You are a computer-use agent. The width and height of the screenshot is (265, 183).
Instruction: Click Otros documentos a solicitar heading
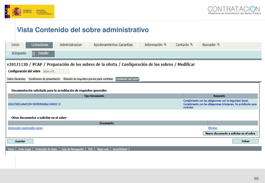click(39, 118)
